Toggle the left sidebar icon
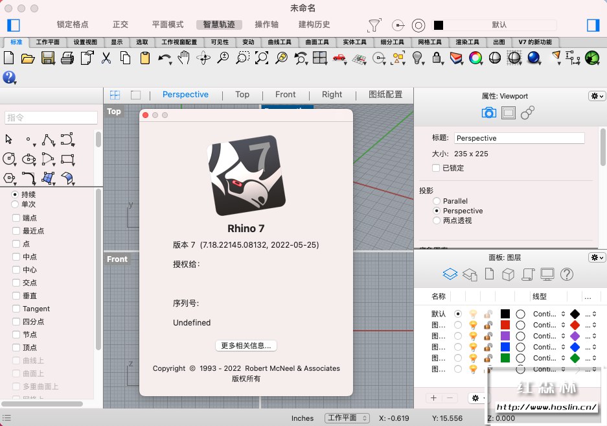This screenshot has height=426, width=607. pos(14,25)
